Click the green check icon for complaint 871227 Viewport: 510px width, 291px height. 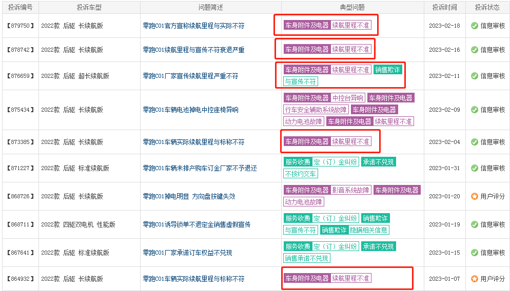coord(475,168)
